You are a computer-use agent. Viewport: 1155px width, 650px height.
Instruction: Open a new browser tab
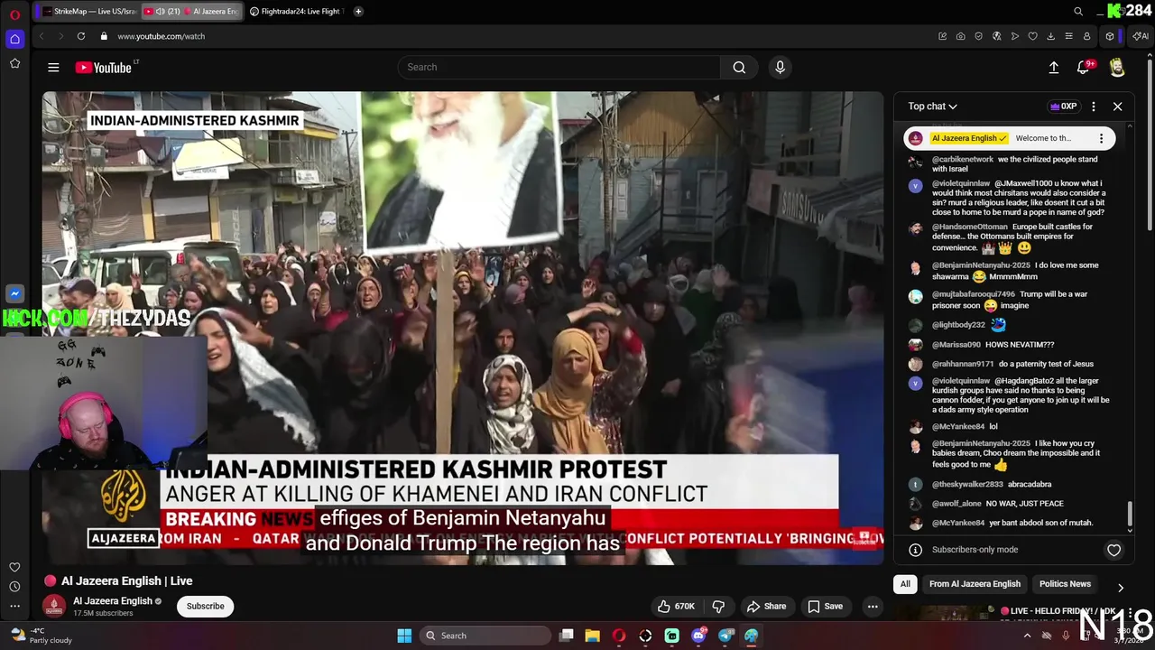pyautogui.click(x=358, y=11)
